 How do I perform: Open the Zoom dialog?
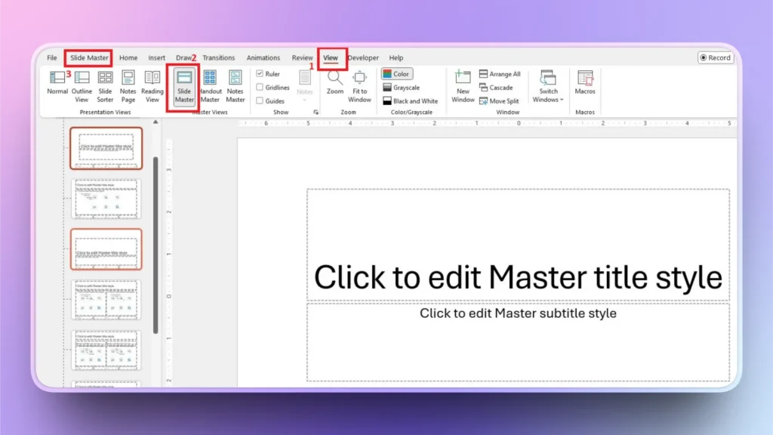334,83
